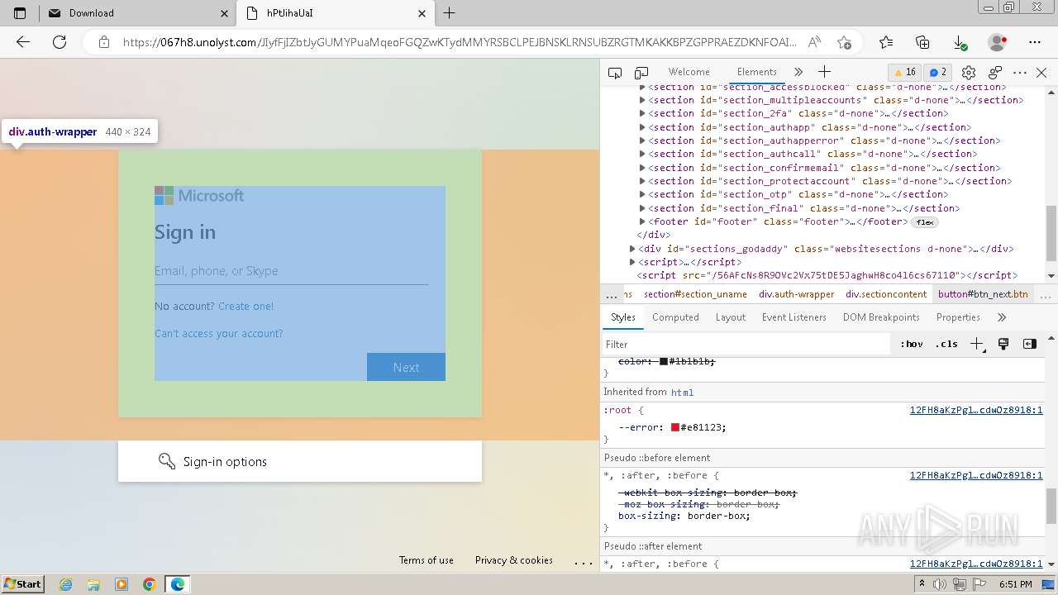Screen dimensions: 1058x595
Task: Expand the section_2fa node
Action: pos(642,113)
